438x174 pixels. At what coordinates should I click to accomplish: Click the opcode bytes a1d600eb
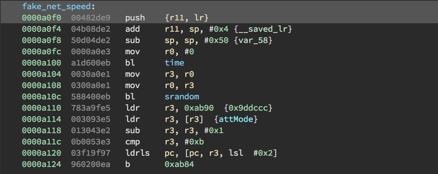point(90,63)
